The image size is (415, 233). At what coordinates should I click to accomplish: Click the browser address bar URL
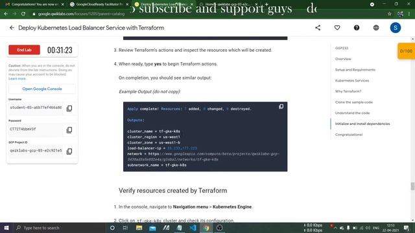81,14
